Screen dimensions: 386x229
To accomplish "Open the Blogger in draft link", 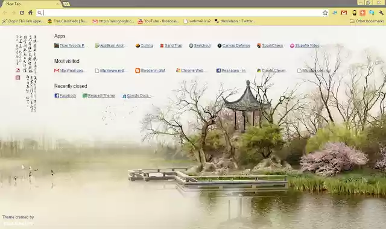I will (150, 71).
